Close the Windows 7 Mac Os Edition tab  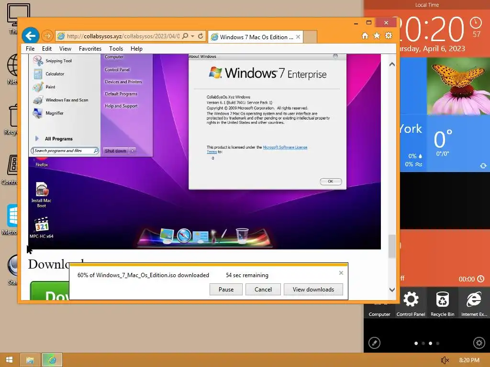coord(298,37)
